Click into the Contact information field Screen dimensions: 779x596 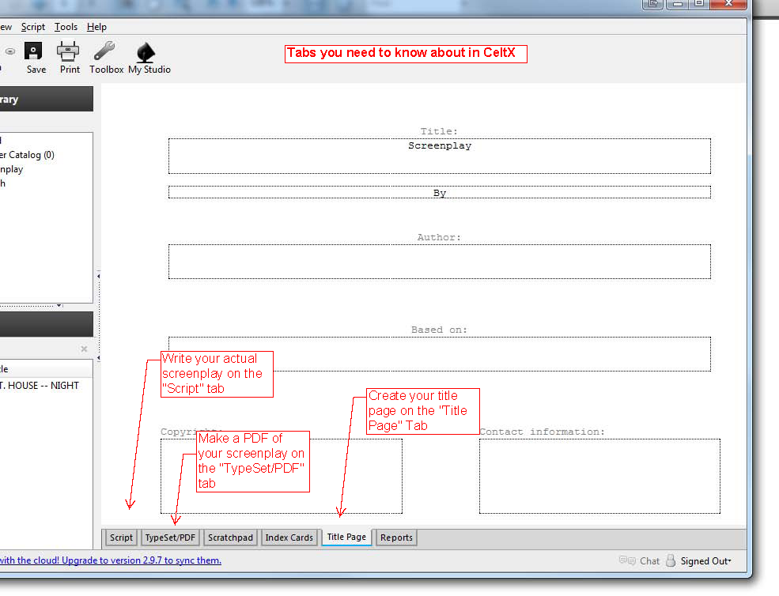click(x=599, y=476)
